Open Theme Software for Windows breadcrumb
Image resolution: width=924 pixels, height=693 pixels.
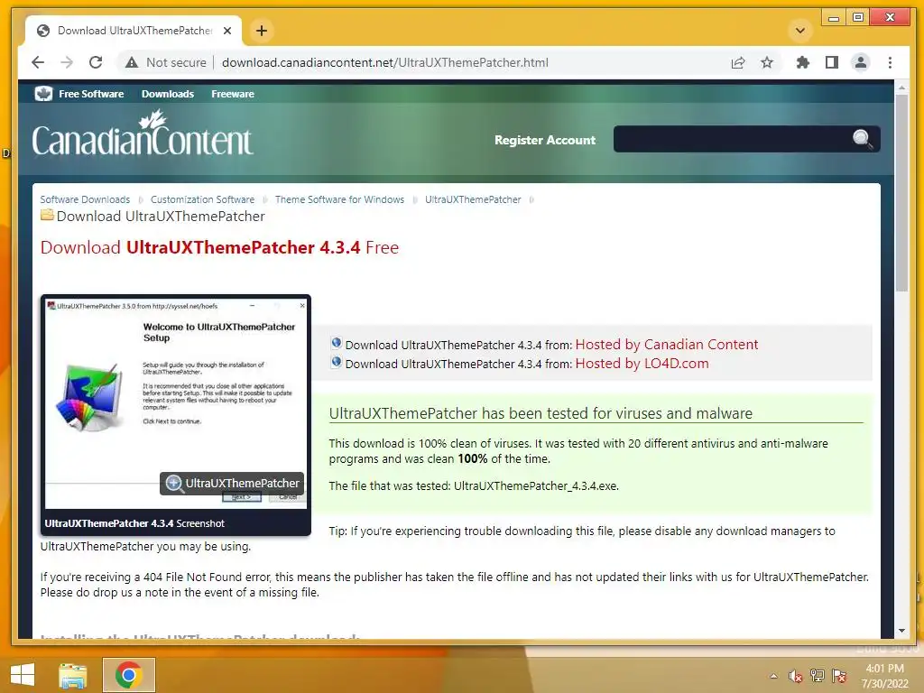tap(339, 199)
